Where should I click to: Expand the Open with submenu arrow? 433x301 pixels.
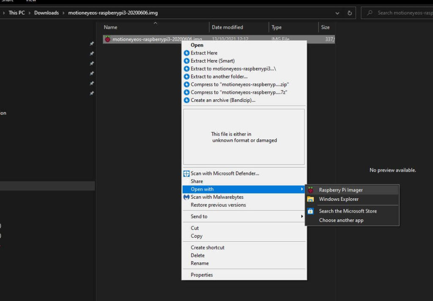(x=302, y=189)
